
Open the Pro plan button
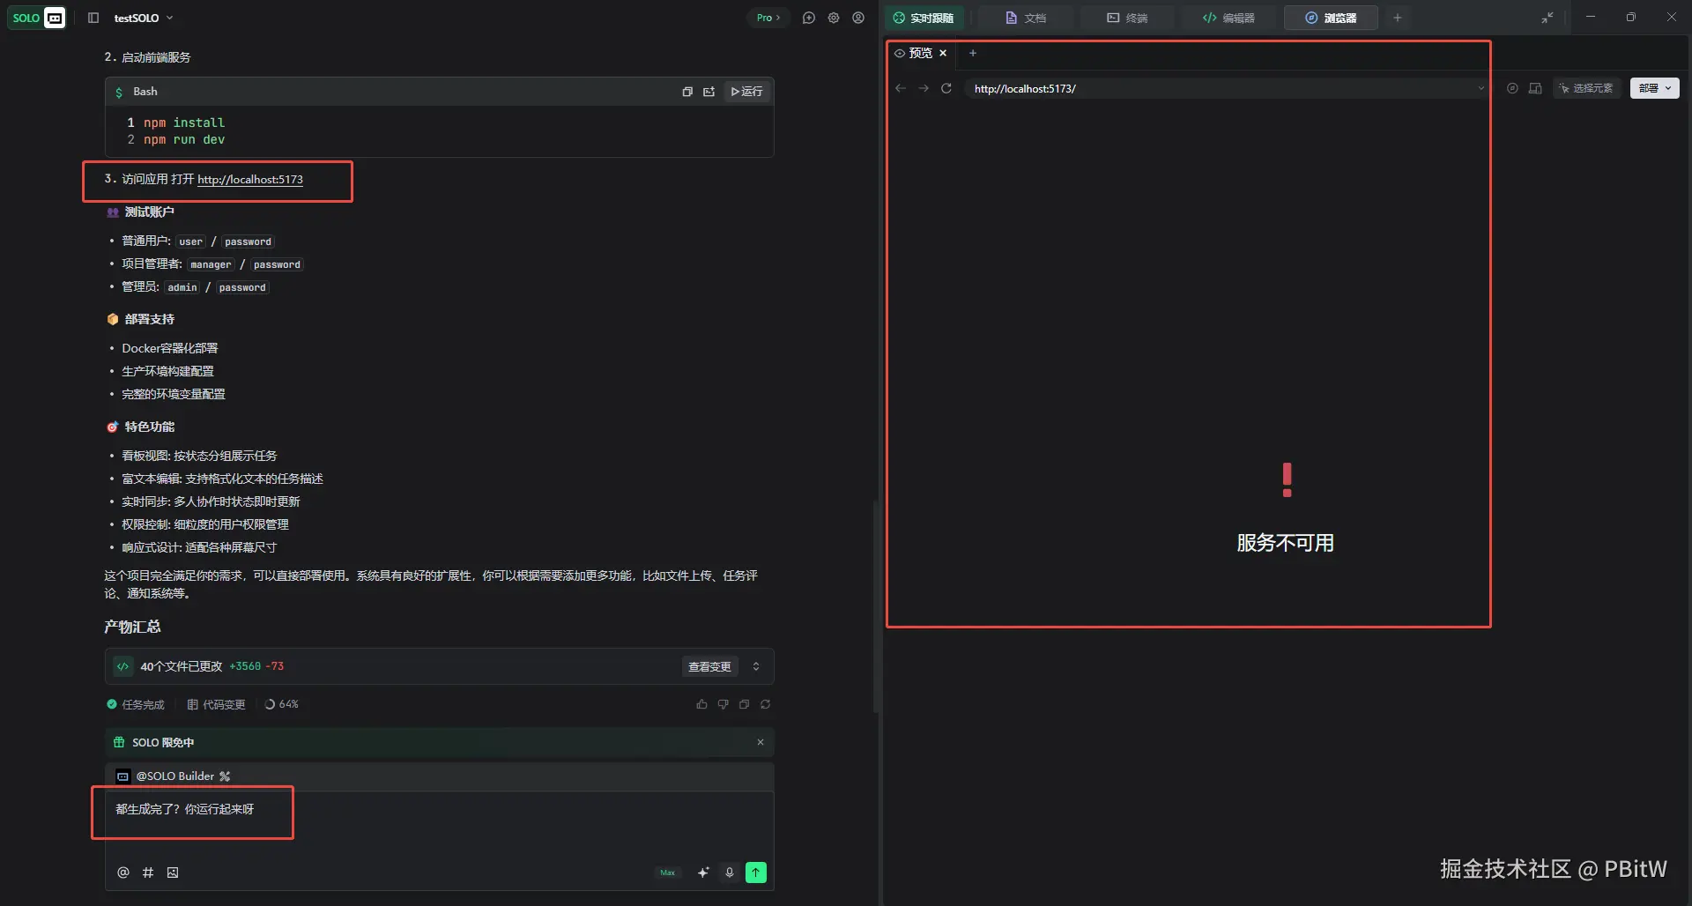(768, 18)
